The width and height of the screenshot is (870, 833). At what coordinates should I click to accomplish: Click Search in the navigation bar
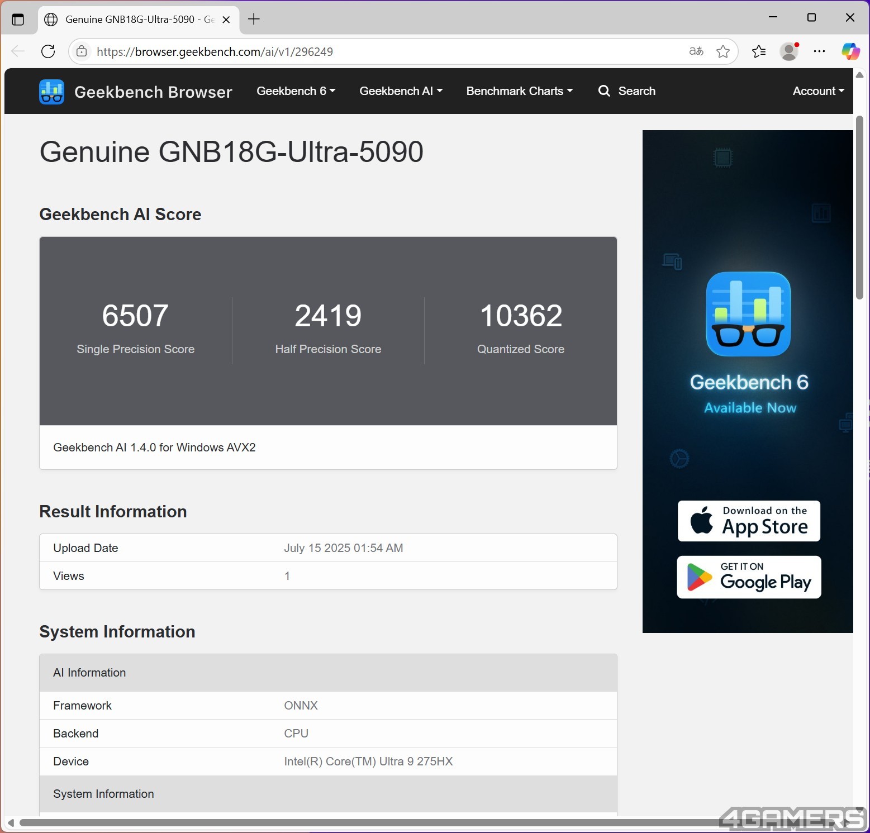coord(626,91)
